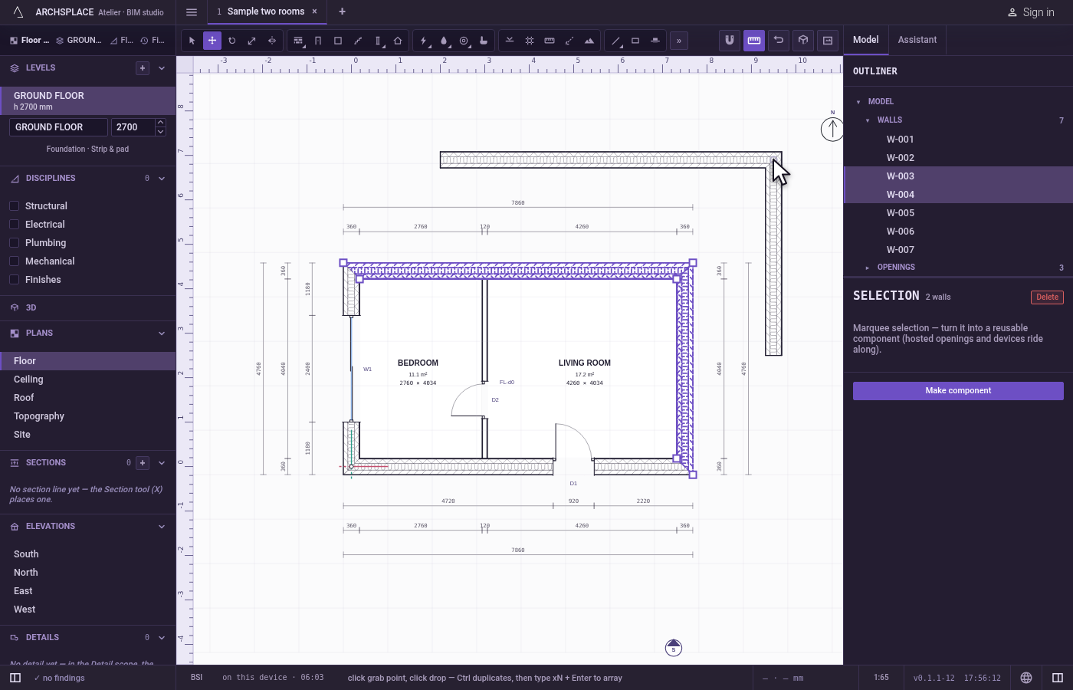Select the arrow pointer tool
This screenshot has height=690, width=1073.
(x=192, y=41)
